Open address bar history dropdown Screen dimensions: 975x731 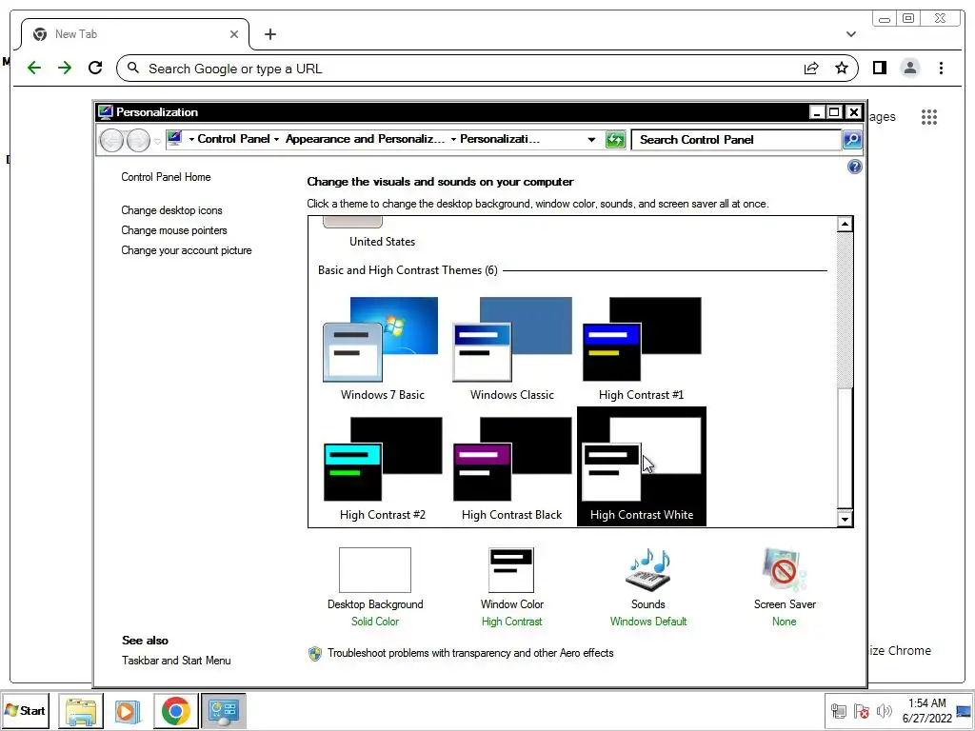(x=591, y=140)
